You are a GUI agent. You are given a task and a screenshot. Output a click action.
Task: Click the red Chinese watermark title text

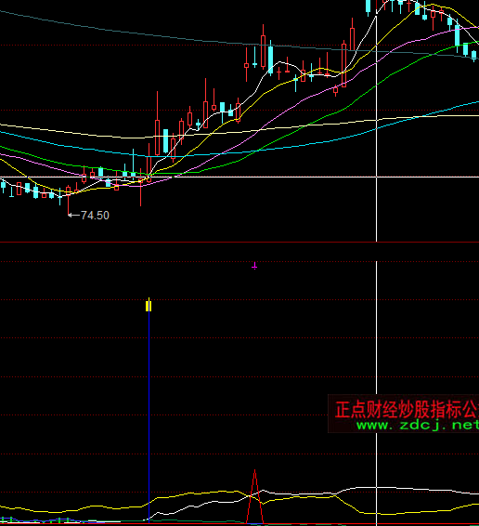tap(407, 409)
